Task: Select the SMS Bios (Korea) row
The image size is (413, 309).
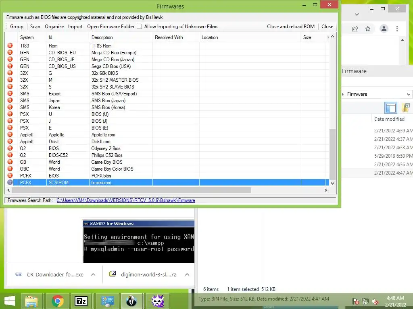Action: [167, 107]
